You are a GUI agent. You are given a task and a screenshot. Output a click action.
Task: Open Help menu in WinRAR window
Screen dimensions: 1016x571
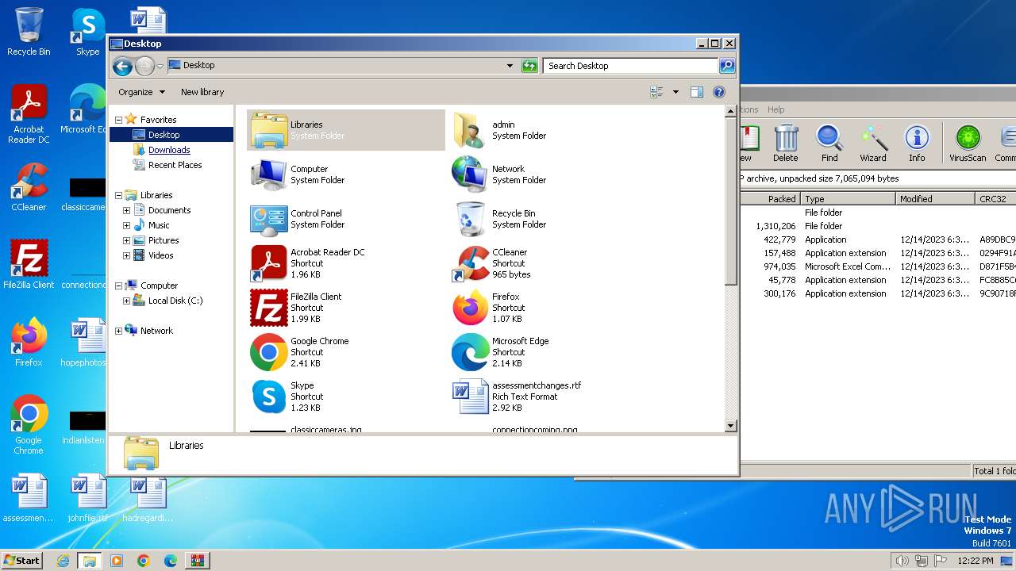(775, 109)
